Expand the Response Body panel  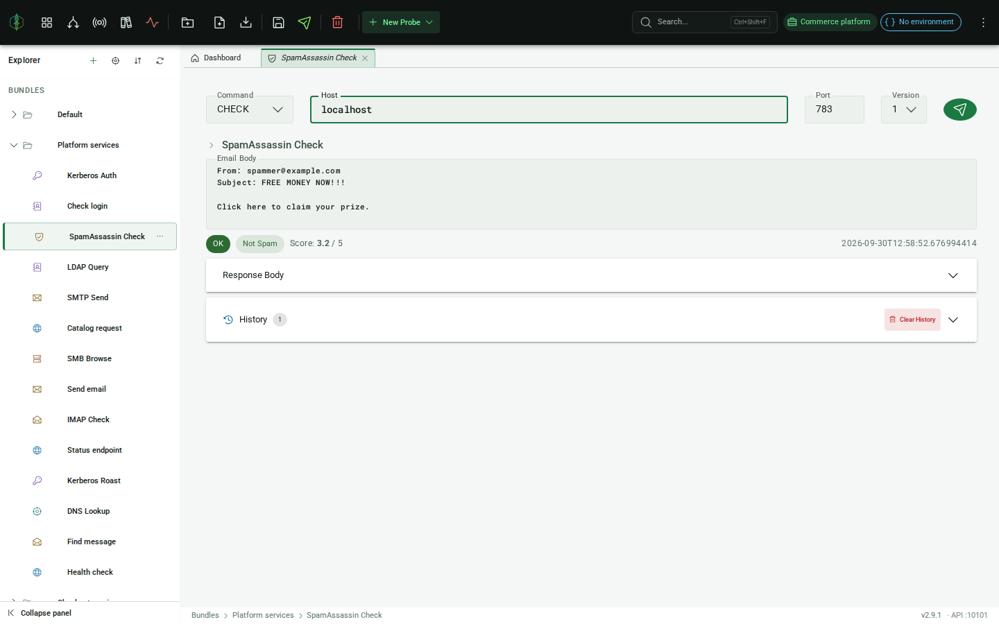pos(953,275)
